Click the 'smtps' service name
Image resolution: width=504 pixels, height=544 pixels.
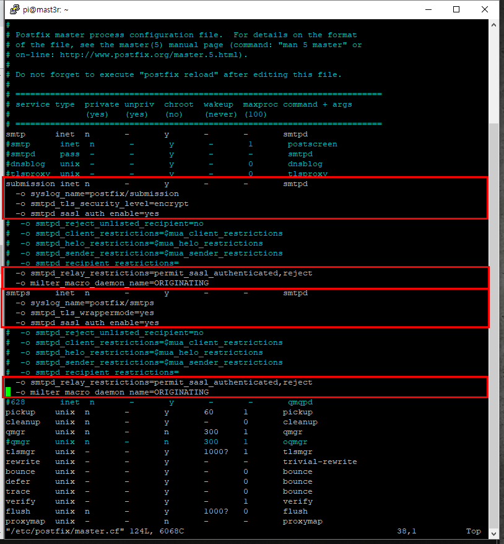point(18,293)
